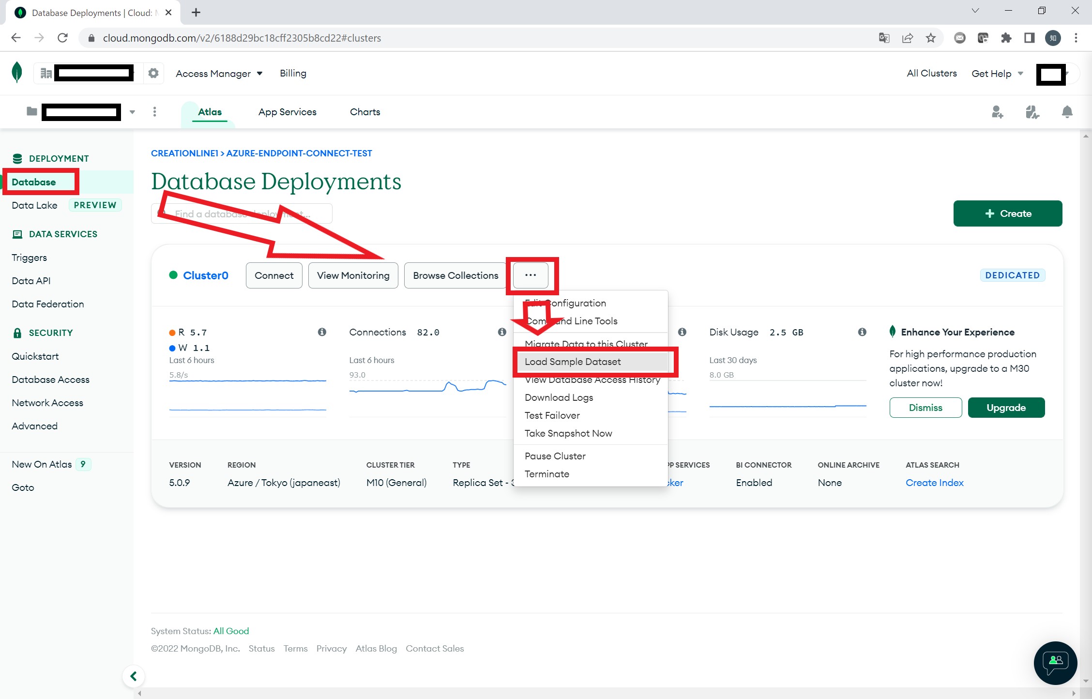Open Triggers in the sidebar
1092x699 pixels.
(29, 258)
